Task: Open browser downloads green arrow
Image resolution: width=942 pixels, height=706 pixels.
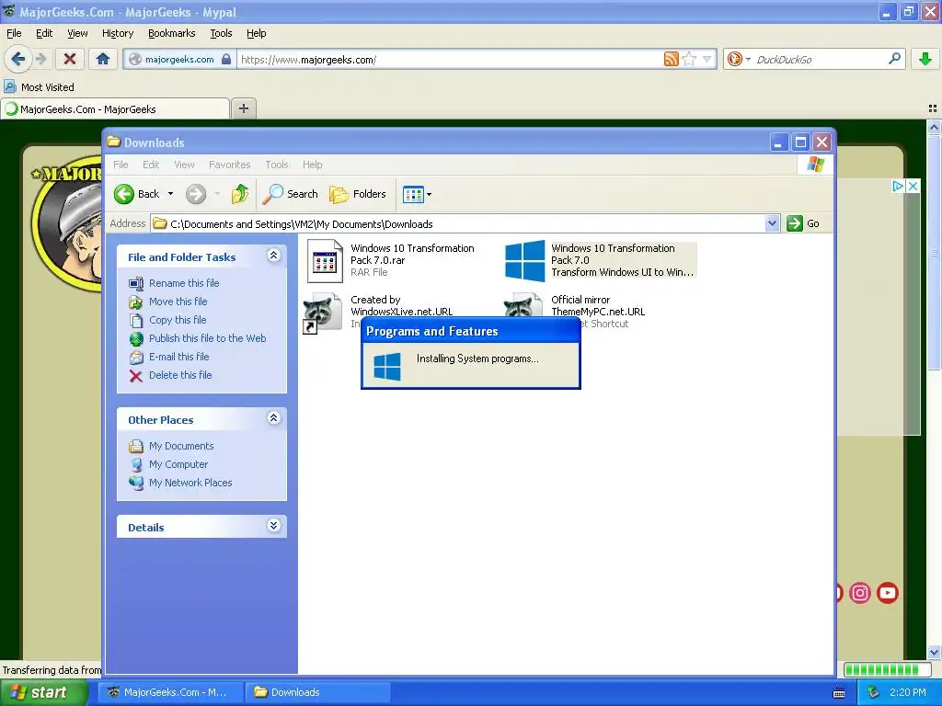Action: 925,59
